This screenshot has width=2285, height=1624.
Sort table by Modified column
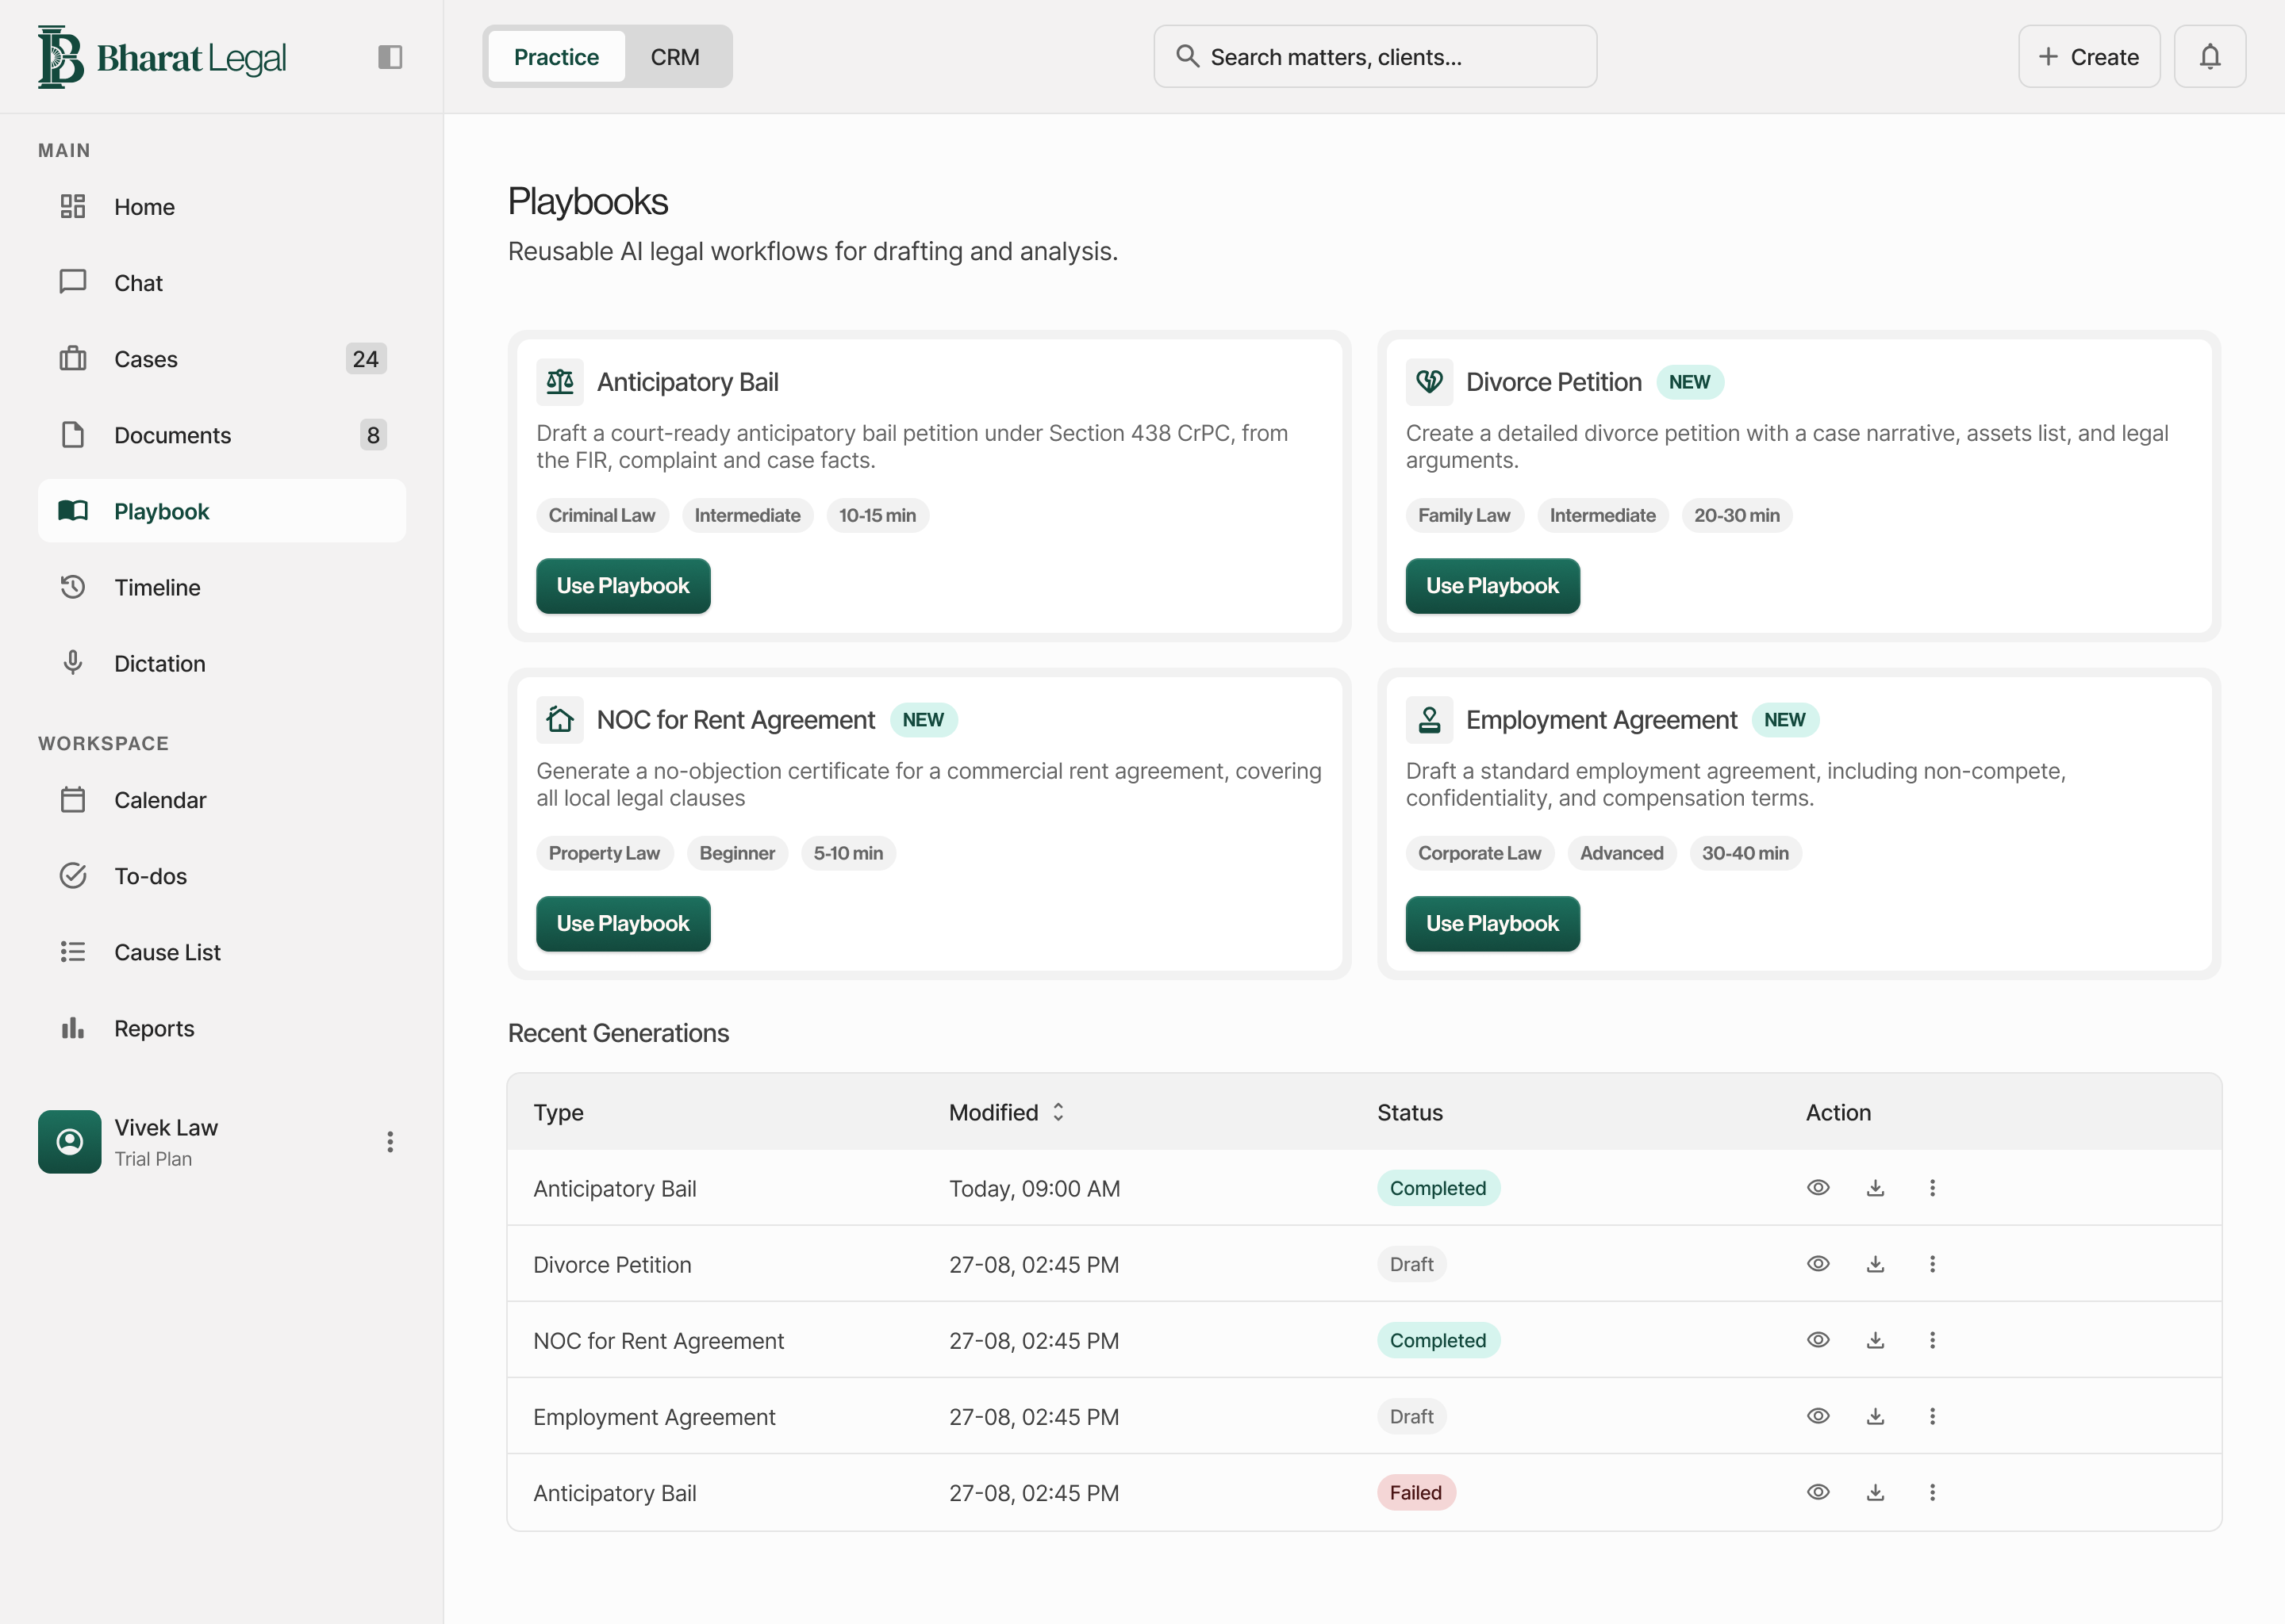(x=1007, y=1112)
